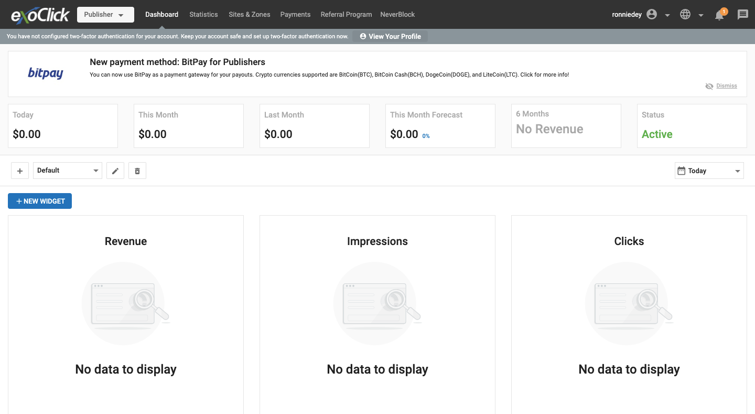
Task: Click the No Revenue text
Action: (x=549, y=129)
